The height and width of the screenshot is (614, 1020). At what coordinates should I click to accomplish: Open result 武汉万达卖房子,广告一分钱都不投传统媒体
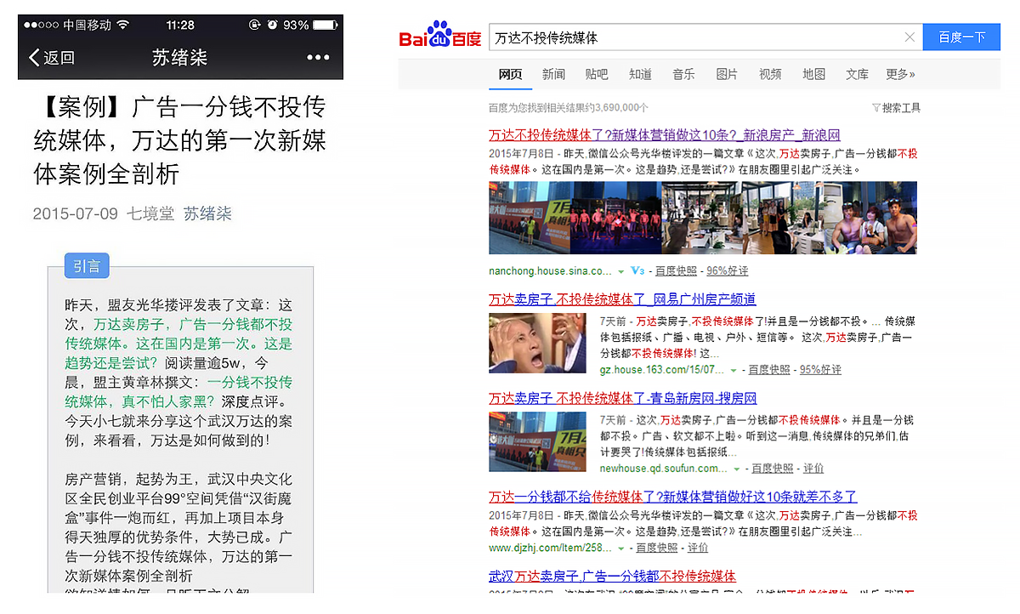coord(612,577)
